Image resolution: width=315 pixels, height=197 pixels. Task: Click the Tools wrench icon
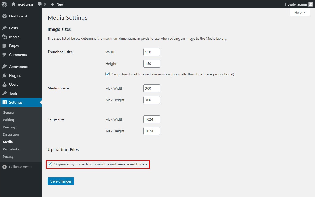point(4,93)
